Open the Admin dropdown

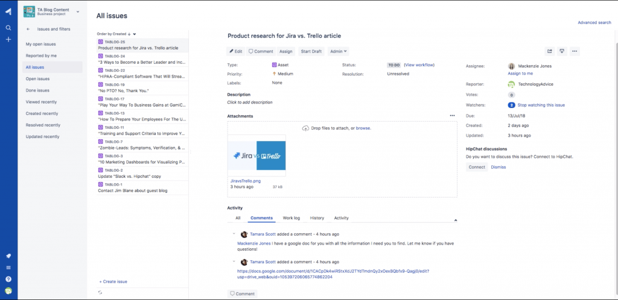[338, 52]
